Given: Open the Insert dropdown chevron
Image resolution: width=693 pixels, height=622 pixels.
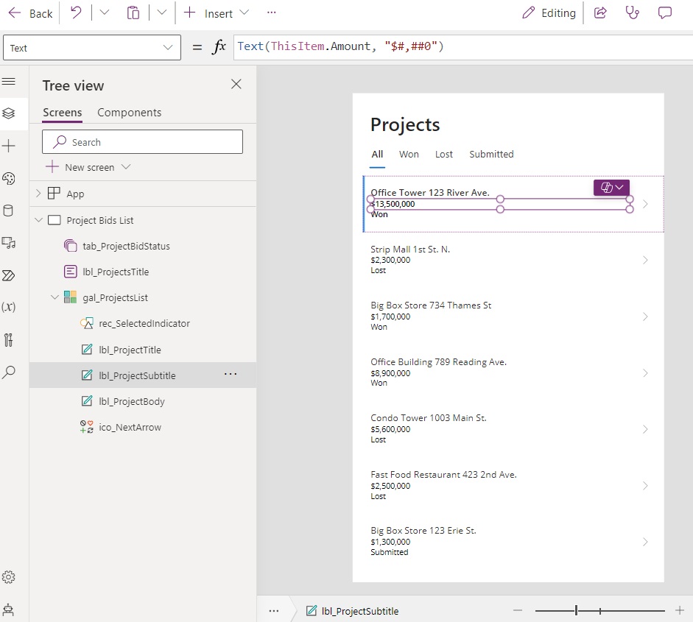Looking at the screenshot, I should point(244,13).
